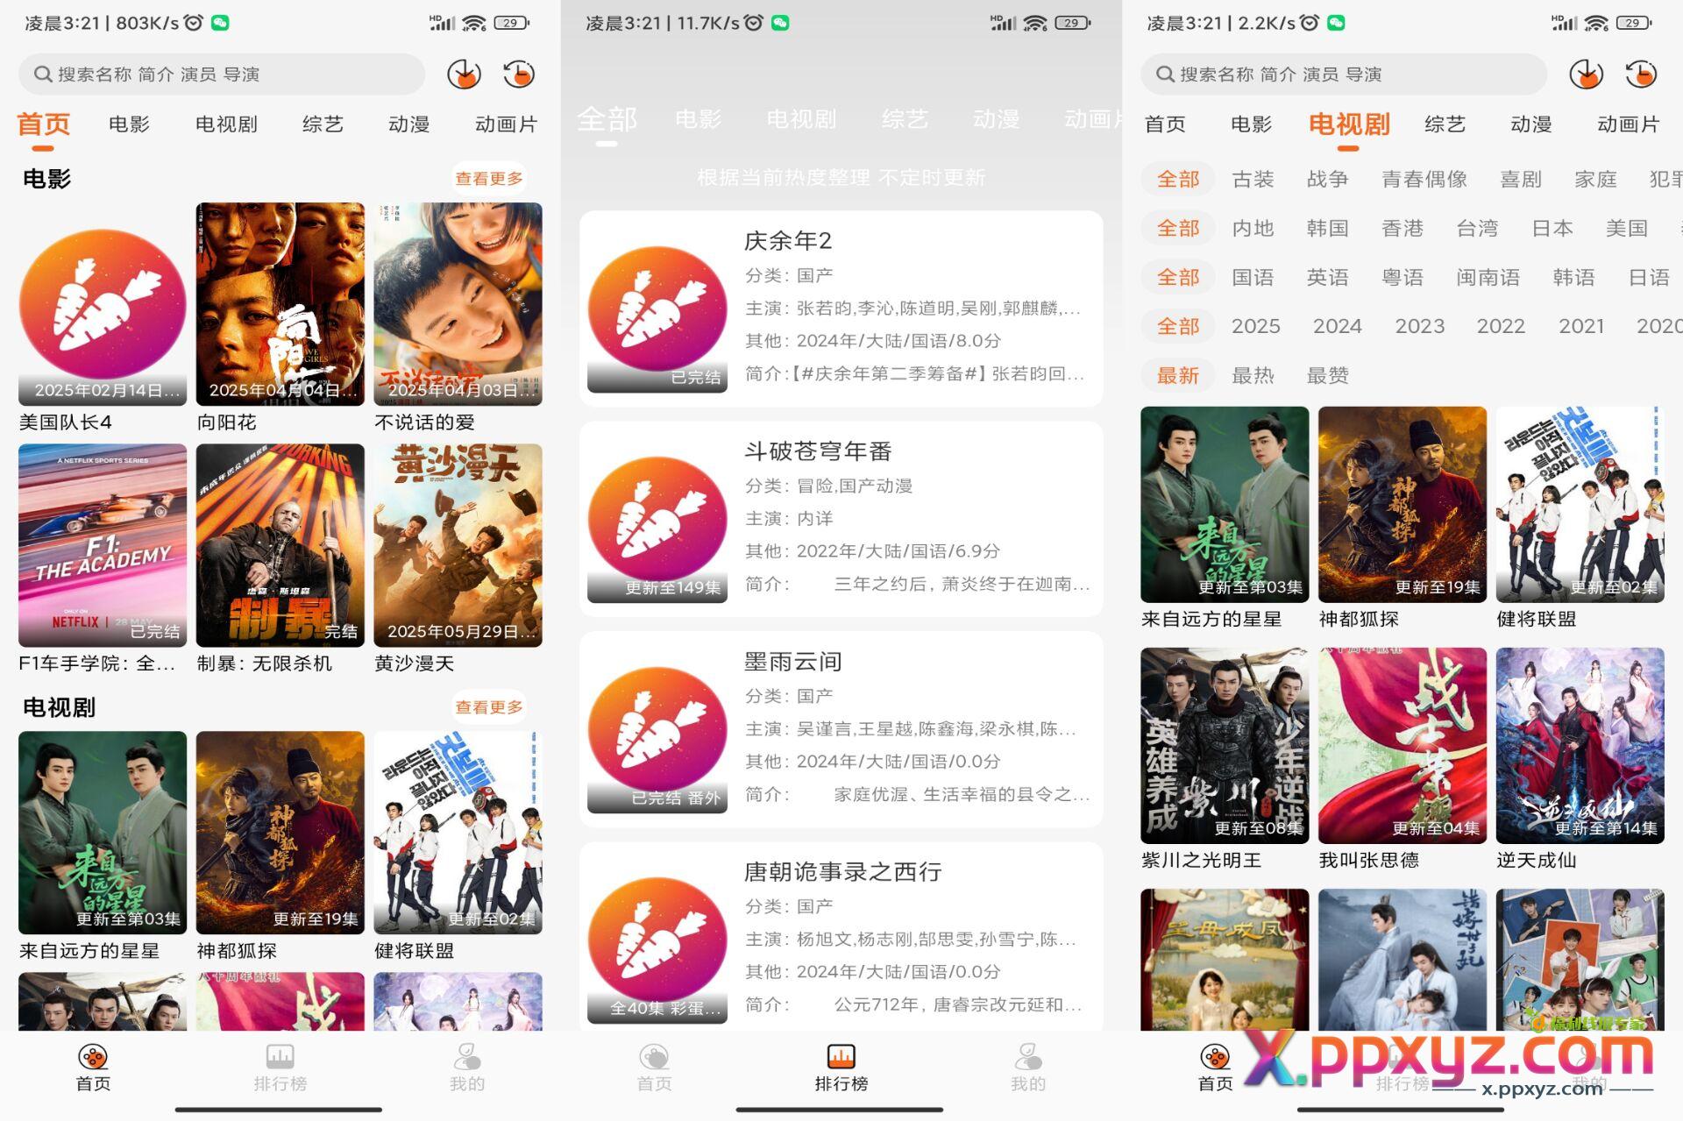
Task: Filter by 香港 region
Action: pyautogui.click(x=1402, y=229)
